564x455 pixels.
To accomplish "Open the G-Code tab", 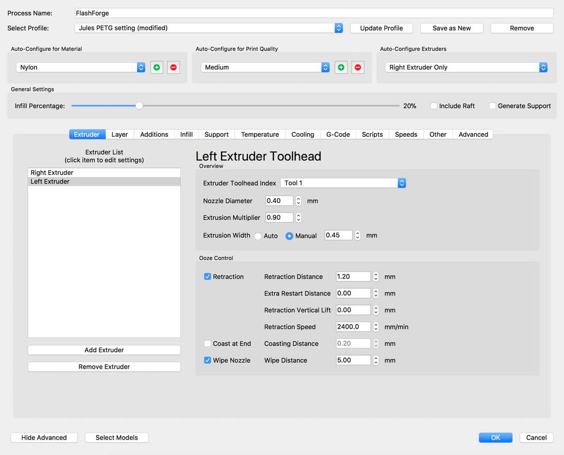I will tap(338, 134).
